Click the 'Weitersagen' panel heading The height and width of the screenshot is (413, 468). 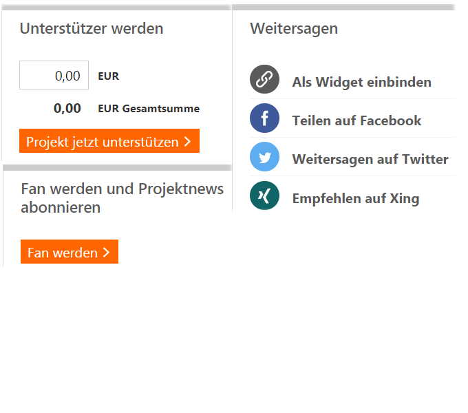click(x=294, y=29)
